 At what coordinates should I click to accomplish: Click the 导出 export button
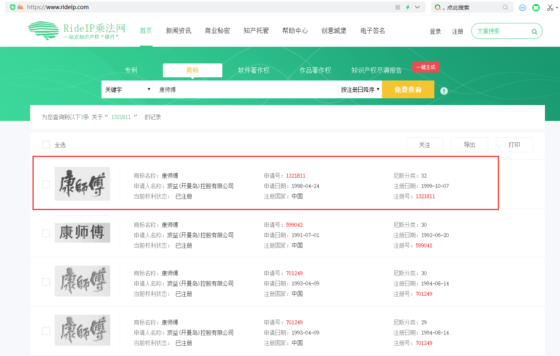(470, 145)
